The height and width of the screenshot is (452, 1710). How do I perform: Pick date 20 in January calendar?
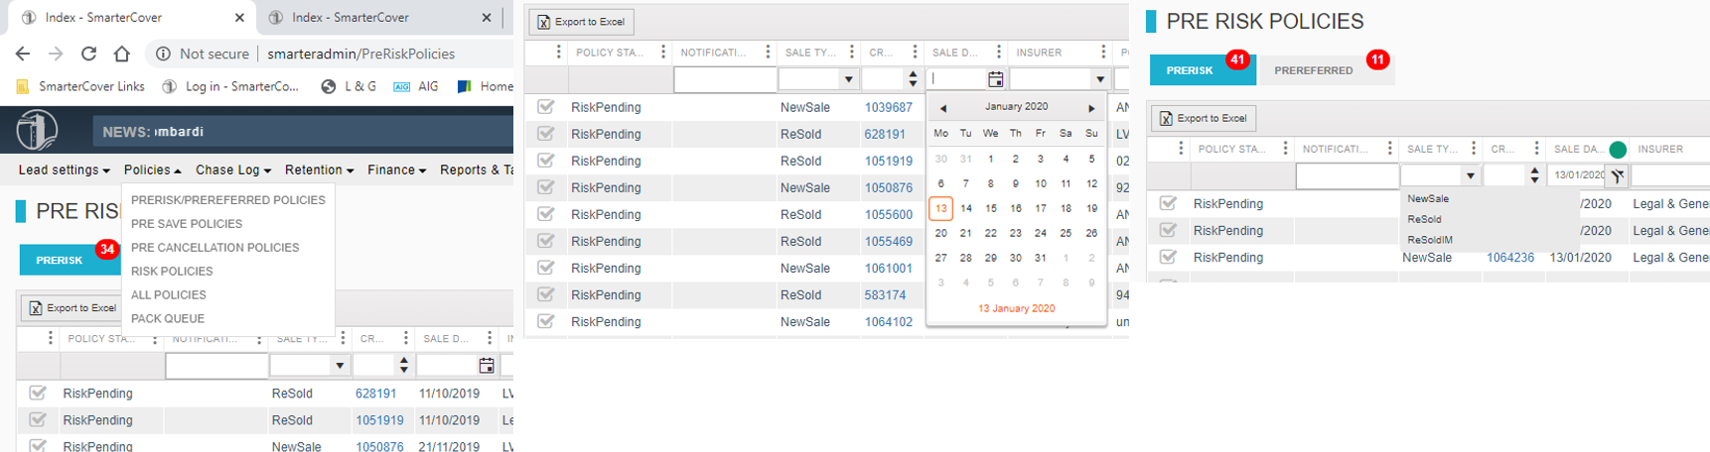pyautogui.click(x=940, y=233)
